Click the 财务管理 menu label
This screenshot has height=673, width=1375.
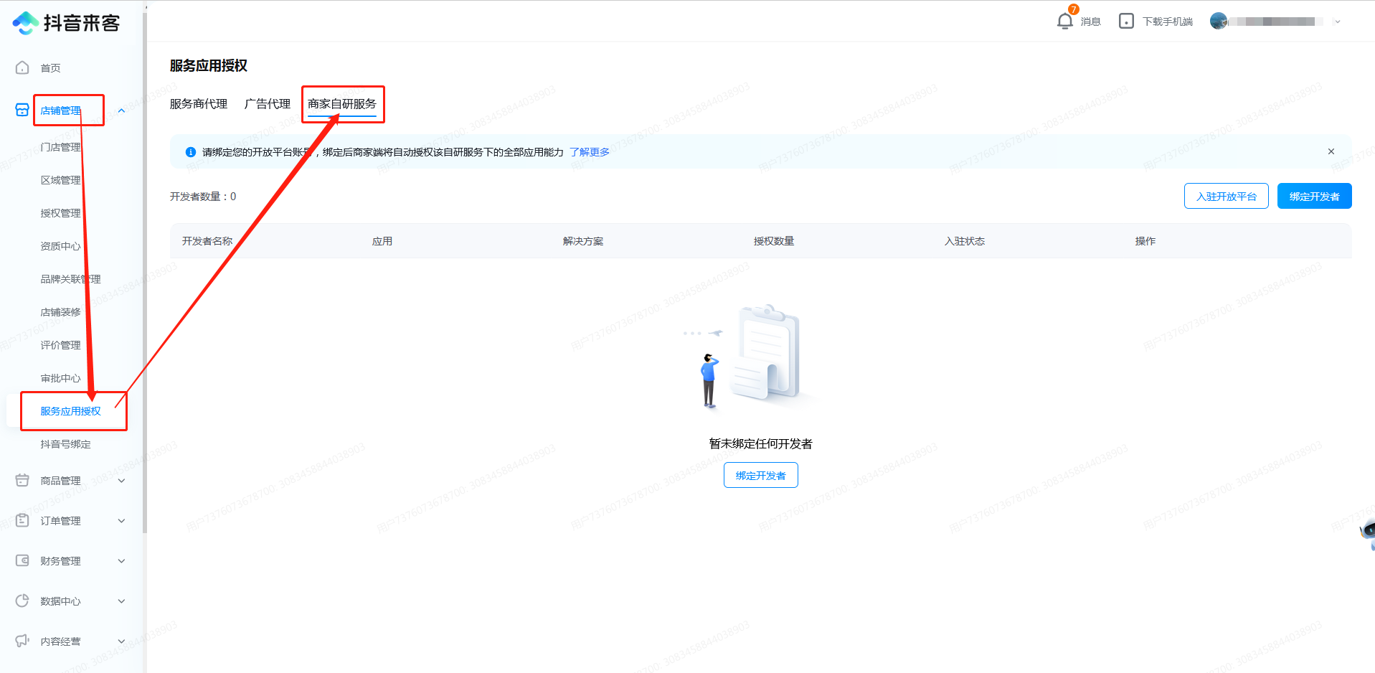click(61, 561)
